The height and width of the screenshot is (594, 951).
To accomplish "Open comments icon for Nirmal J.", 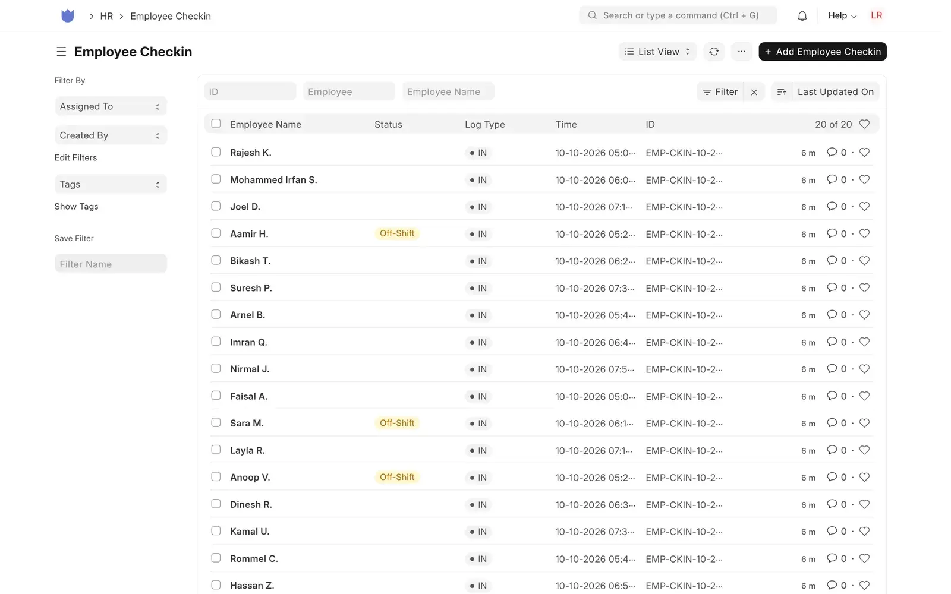I will click(832, 369).
